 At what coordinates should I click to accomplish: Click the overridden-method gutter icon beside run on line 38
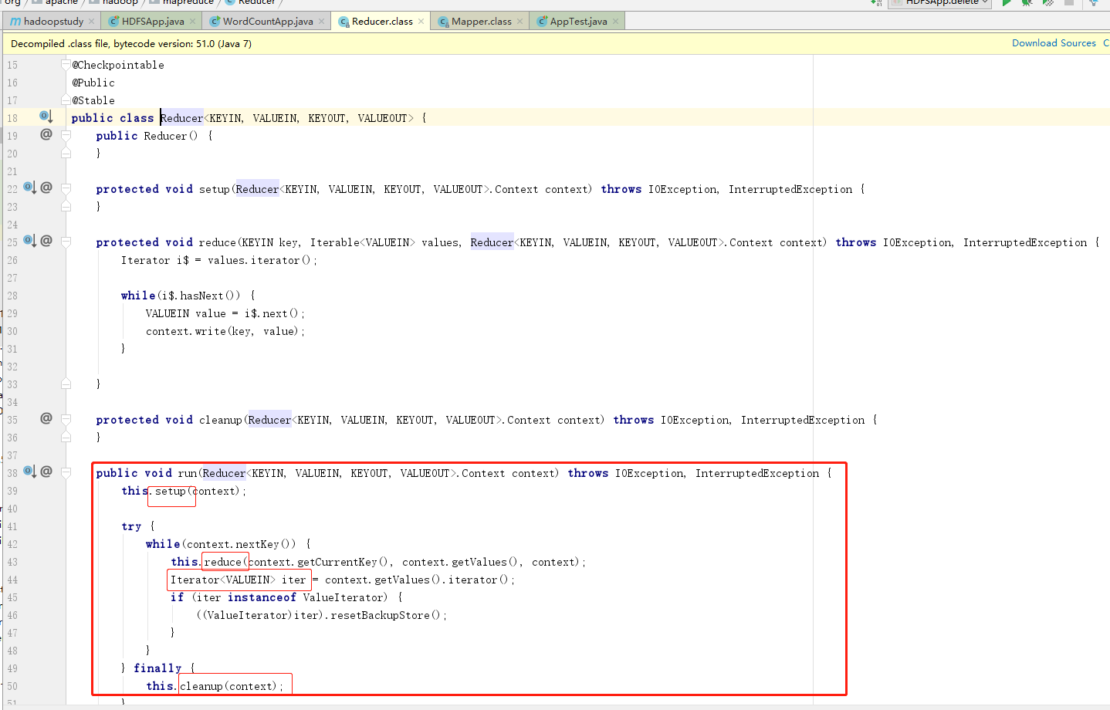click(29, 472)
